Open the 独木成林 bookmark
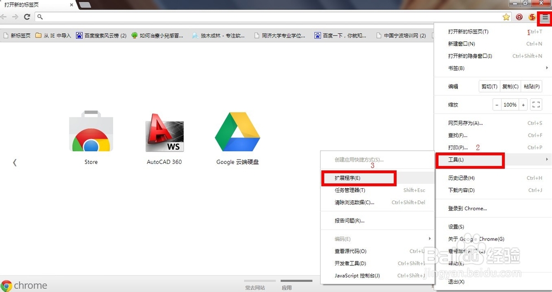This screenshot has height=292, width=552. [218, 35]
